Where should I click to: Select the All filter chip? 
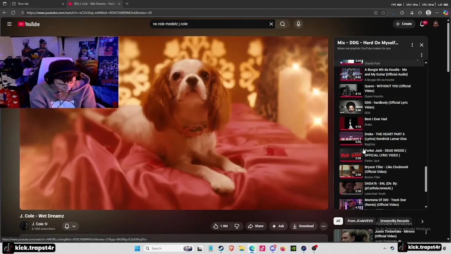click(x=338, y=221)
